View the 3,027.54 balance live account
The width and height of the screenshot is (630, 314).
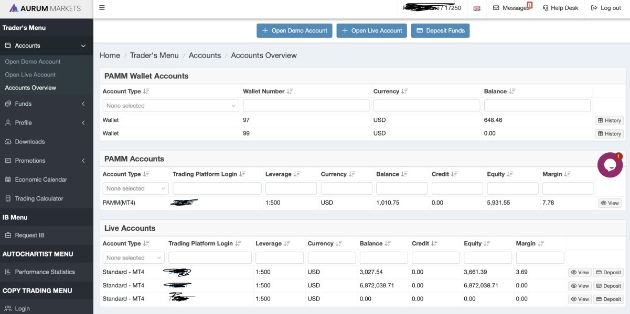point(580,273)
